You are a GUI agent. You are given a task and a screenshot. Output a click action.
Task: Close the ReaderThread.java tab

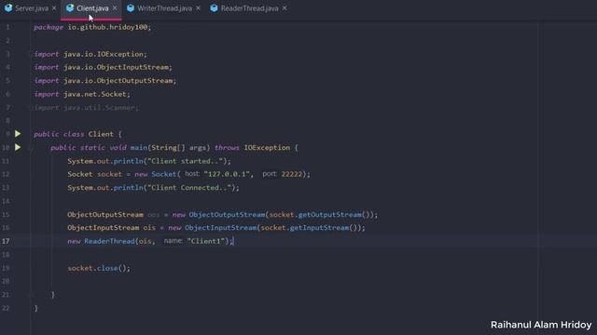pos(285,8)
